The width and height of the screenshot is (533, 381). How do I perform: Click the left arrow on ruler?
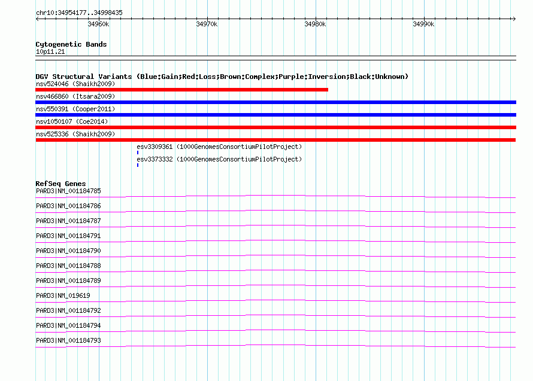tap(38, 19)
